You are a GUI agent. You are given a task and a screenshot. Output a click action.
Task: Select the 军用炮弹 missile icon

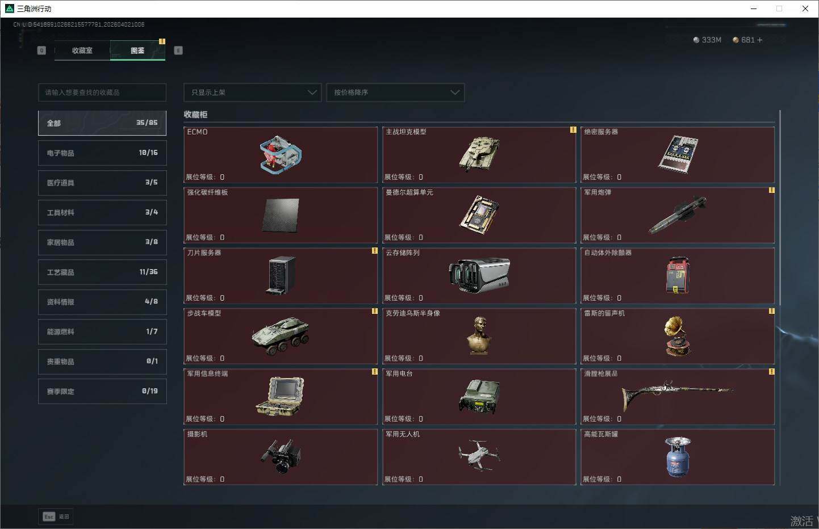pyautogui.click(x=678, y=215)
